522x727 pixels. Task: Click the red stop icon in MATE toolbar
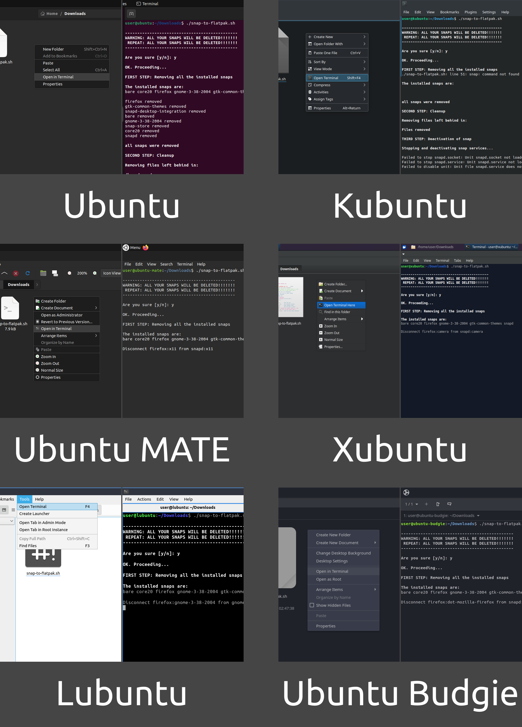16,273
